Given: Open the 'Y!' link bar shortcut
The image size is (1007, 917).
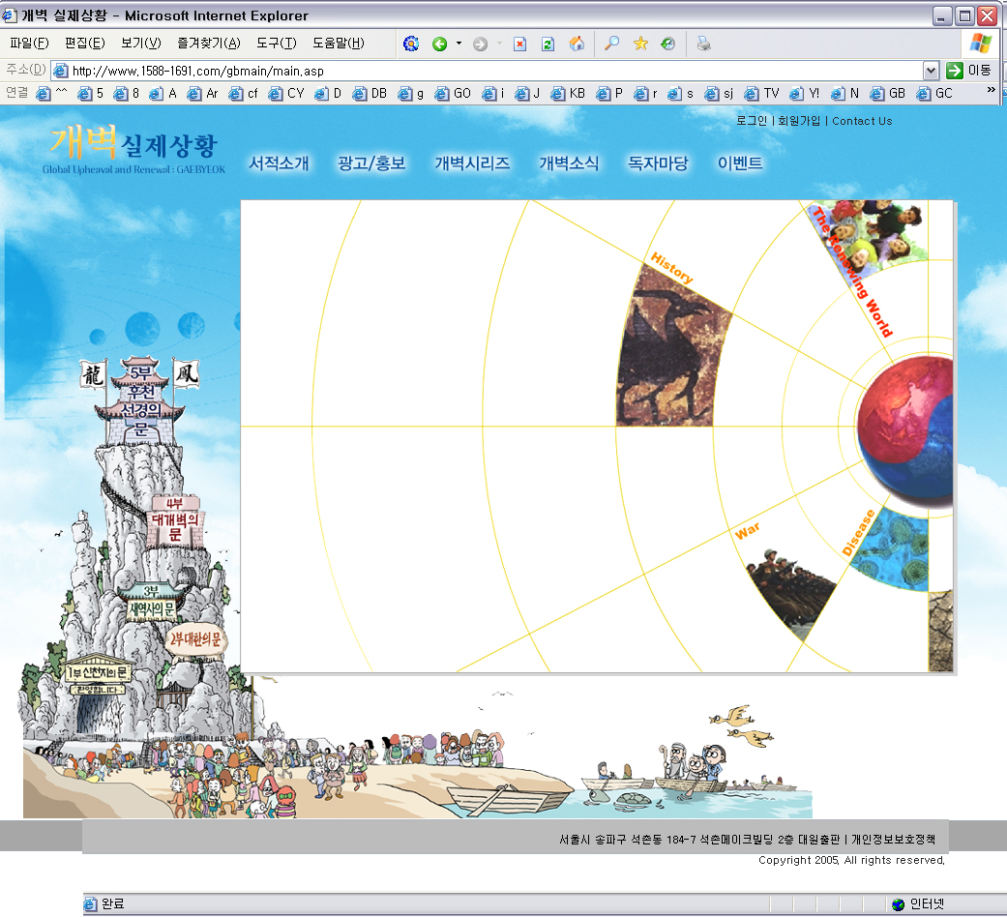Looking at the screenshot, I should [x=805, y=94].
